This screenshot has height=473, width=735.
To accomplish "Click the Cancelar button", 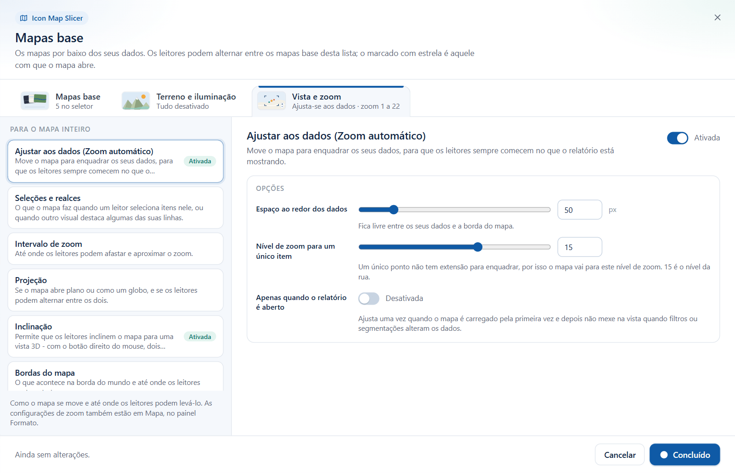I will pos(620,455).
